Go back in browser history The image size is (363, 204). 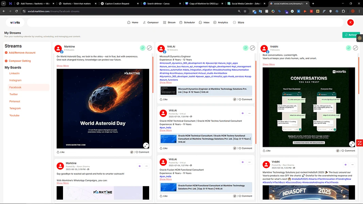point(4,11)
